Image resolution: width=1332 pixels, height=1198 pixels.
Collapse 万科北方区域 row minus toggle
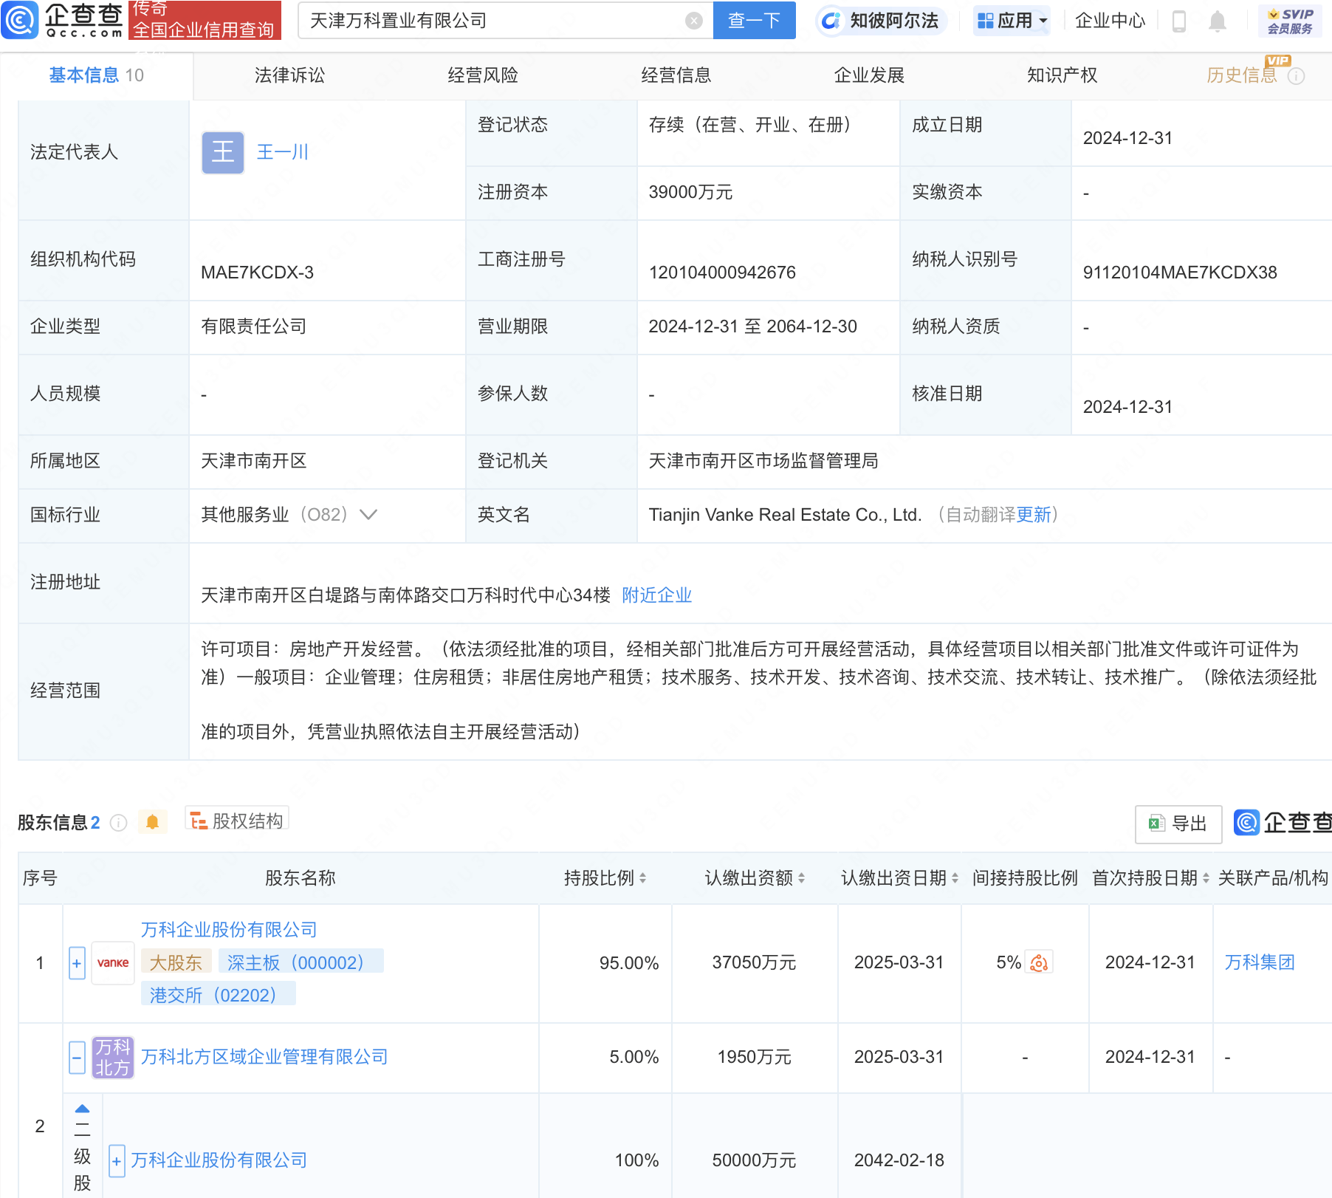[77, 1057]
